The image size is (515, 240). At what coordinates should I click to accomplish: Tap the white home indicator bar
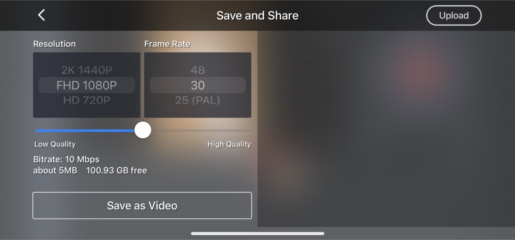[x=257, y=233]
